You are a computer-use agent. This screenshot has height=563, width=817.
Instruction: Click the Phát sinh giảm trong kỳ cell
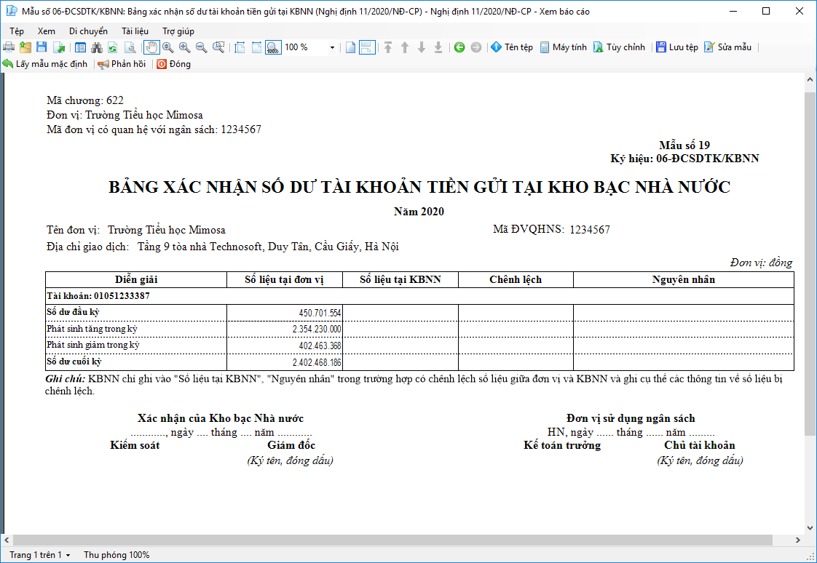[136, 346]
